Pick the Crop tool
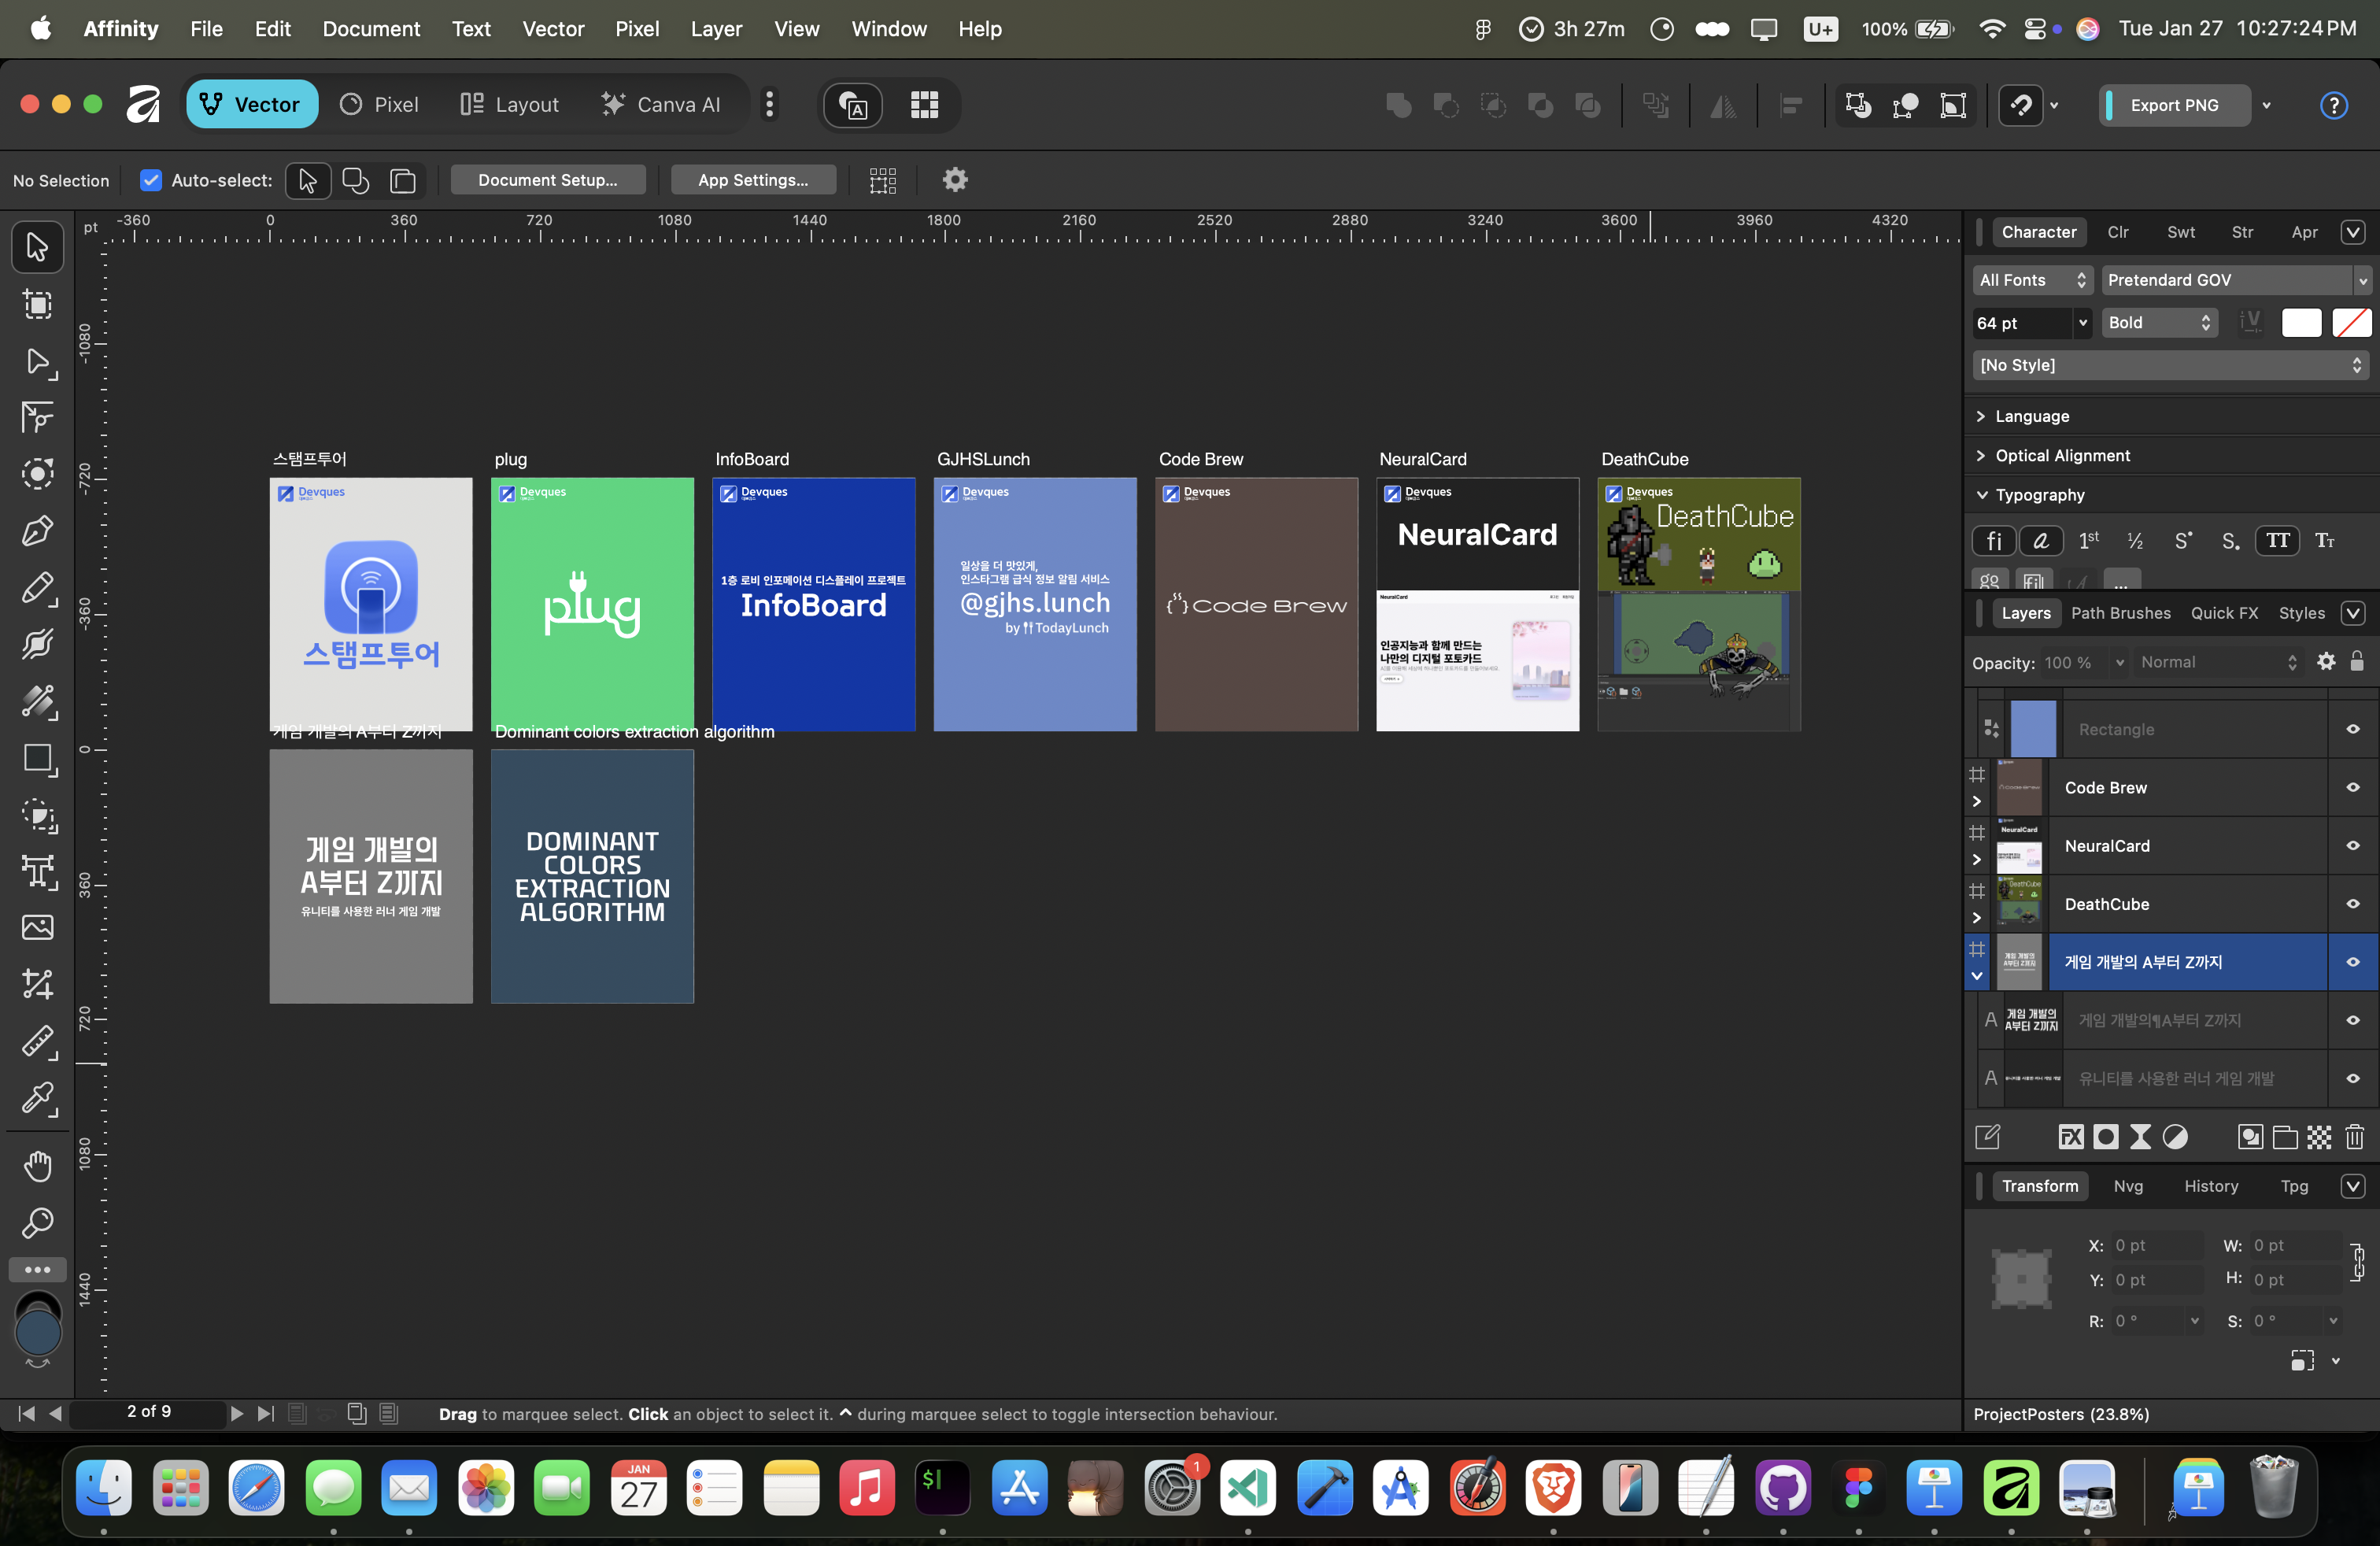Image resolution: width=2380 pixels, height=1546 pixels. pos(38,985)
